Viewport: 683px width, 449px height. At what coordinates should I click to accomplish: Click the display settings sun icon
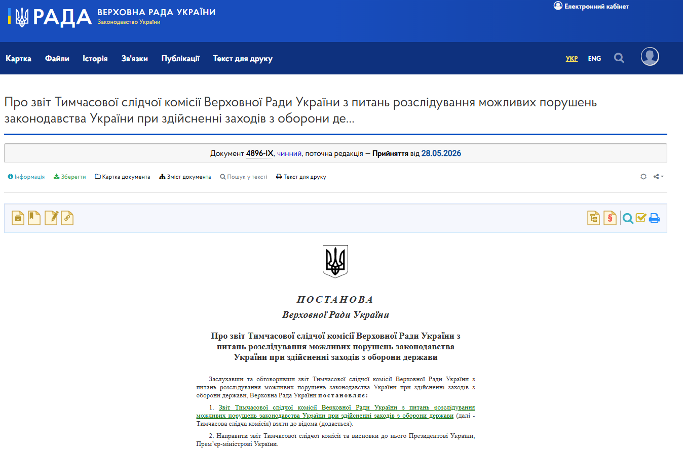(643, 177)
